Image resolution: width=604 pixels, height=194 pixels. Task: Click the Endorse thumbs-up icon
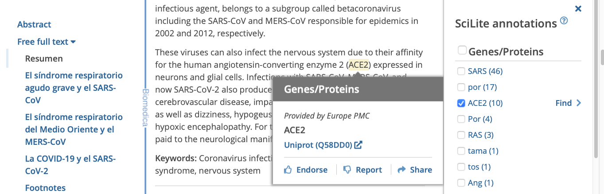tap(288, 170)
